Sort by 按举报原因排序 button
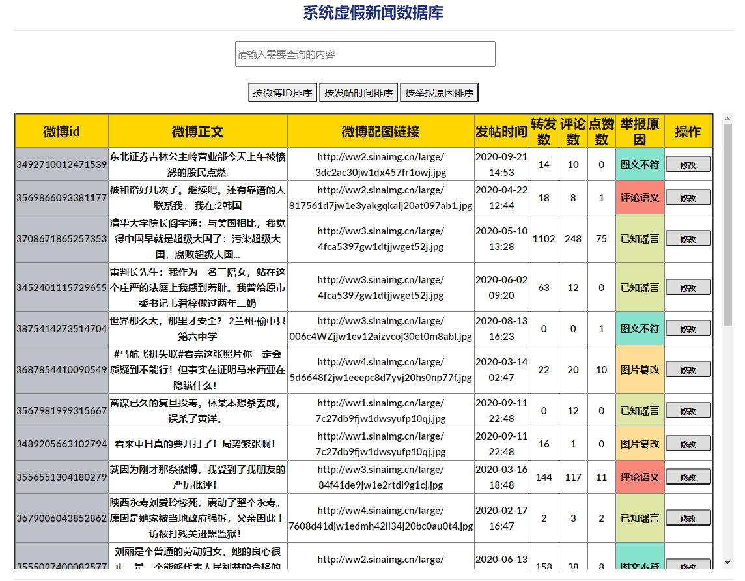Image resolution: width=745 pixels, height=581 pixels. coord(439,92)
